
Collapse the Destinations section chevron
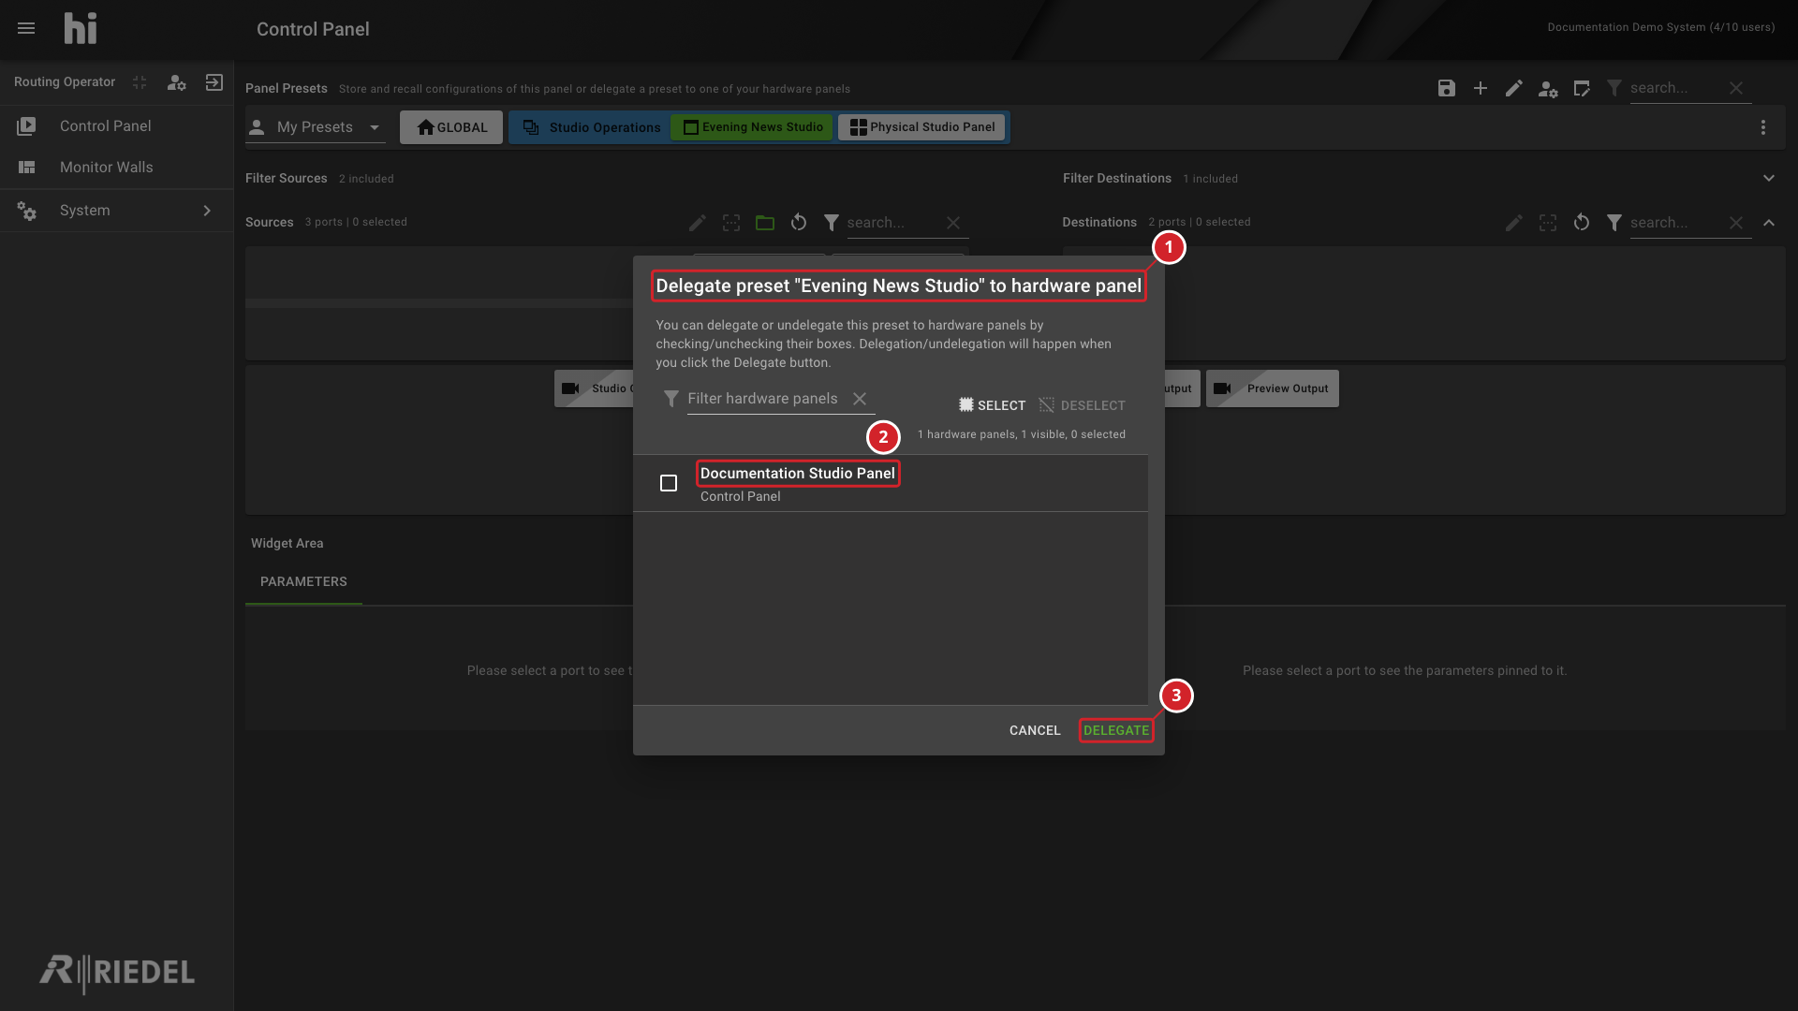1769,223
